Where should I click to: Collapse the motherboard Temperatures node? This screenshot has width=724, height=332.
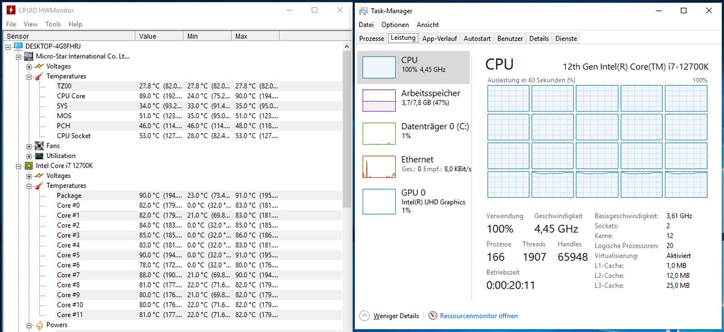click(x=29, y=77)
